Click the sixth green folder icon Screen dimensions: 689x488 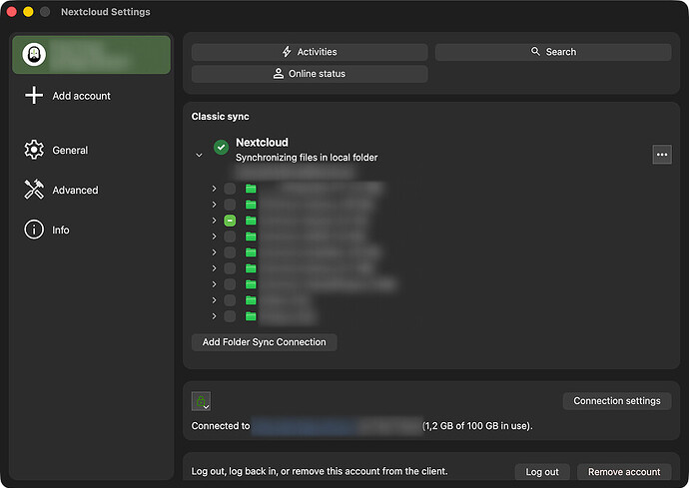point(251,267)
